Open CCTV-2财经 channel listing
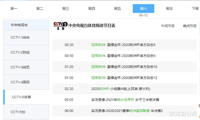The height and width of the screenshot is (120, 200). click(26, 52)
